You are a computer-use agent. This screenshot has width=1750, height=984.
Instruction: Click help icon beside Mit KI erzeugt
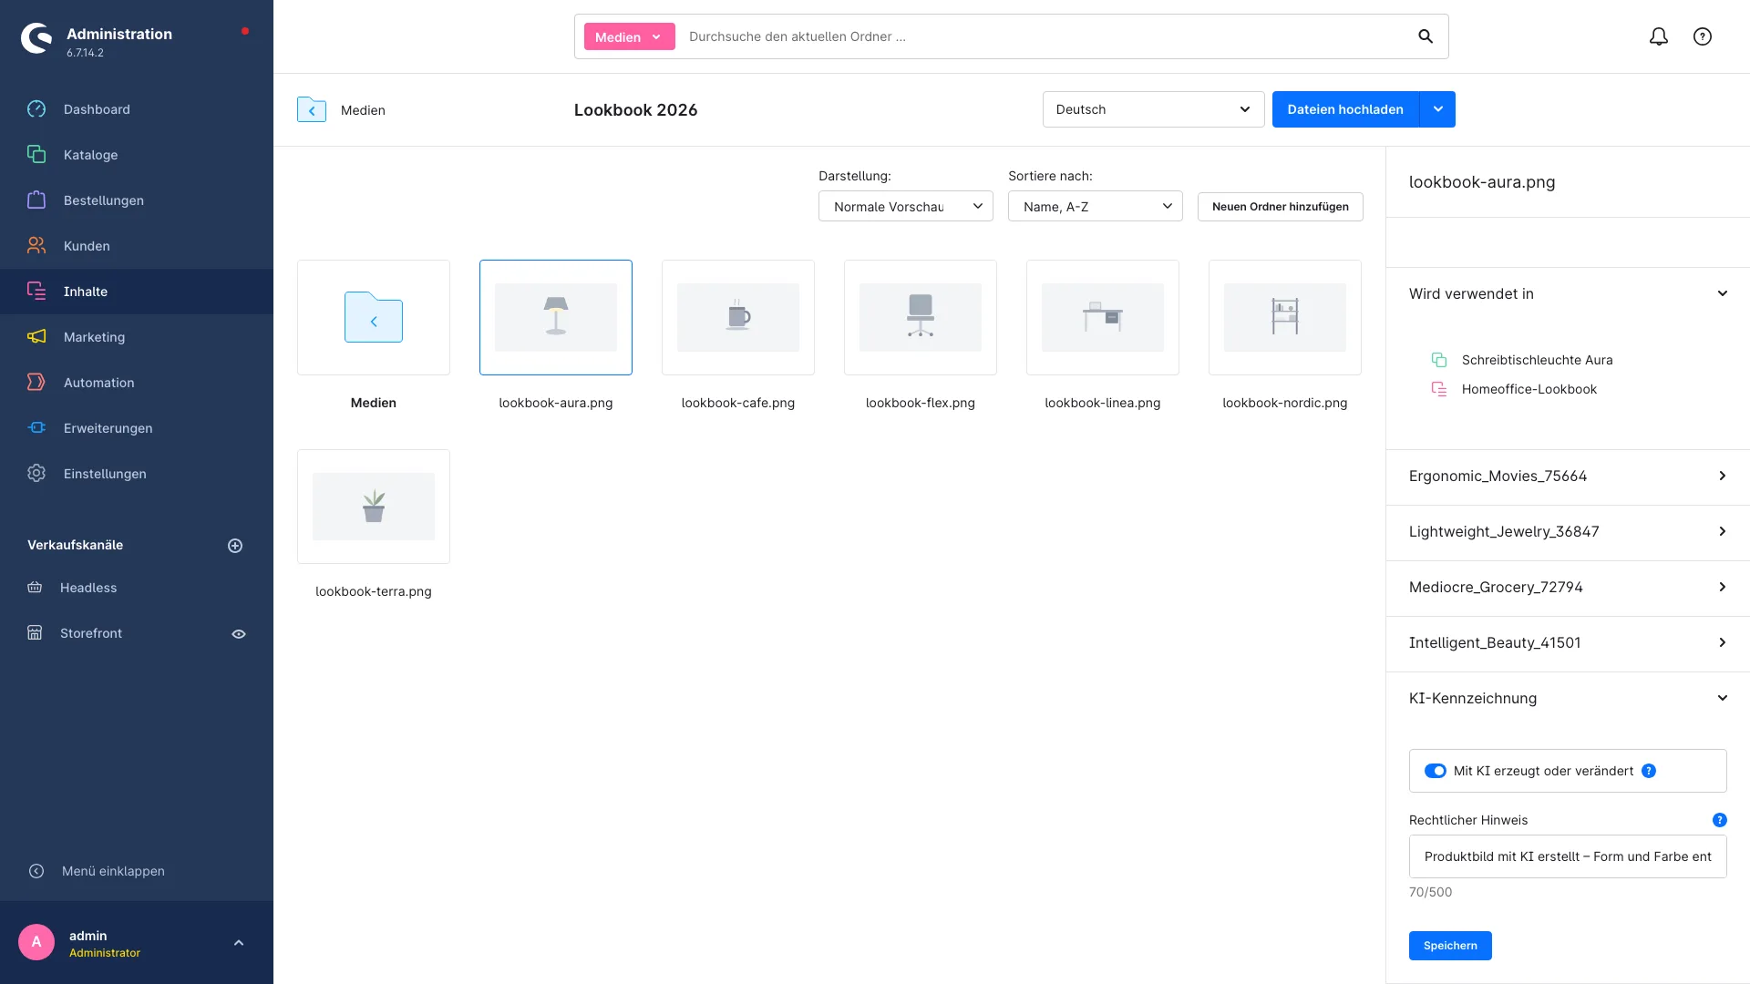pyautogui.click(x=1649, y=771)
